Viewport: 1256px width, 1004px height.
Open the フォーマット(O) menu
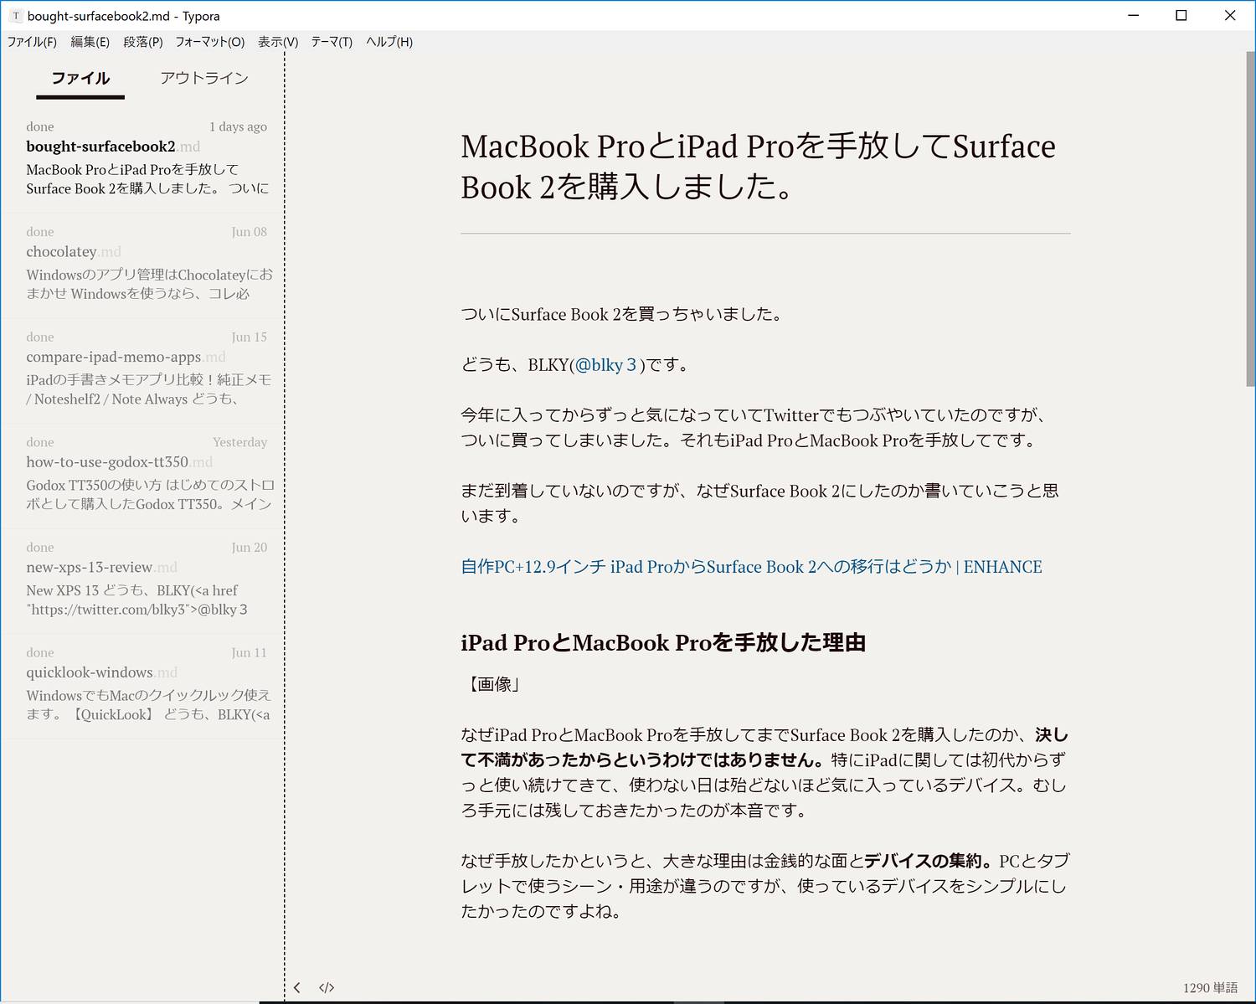[x=210, y=42]
